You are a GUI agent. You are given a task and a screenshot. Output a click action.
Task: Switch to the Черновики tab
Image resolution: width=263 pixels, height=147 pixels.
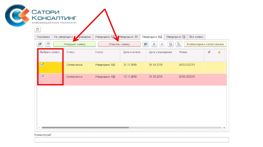coord(43,37)
